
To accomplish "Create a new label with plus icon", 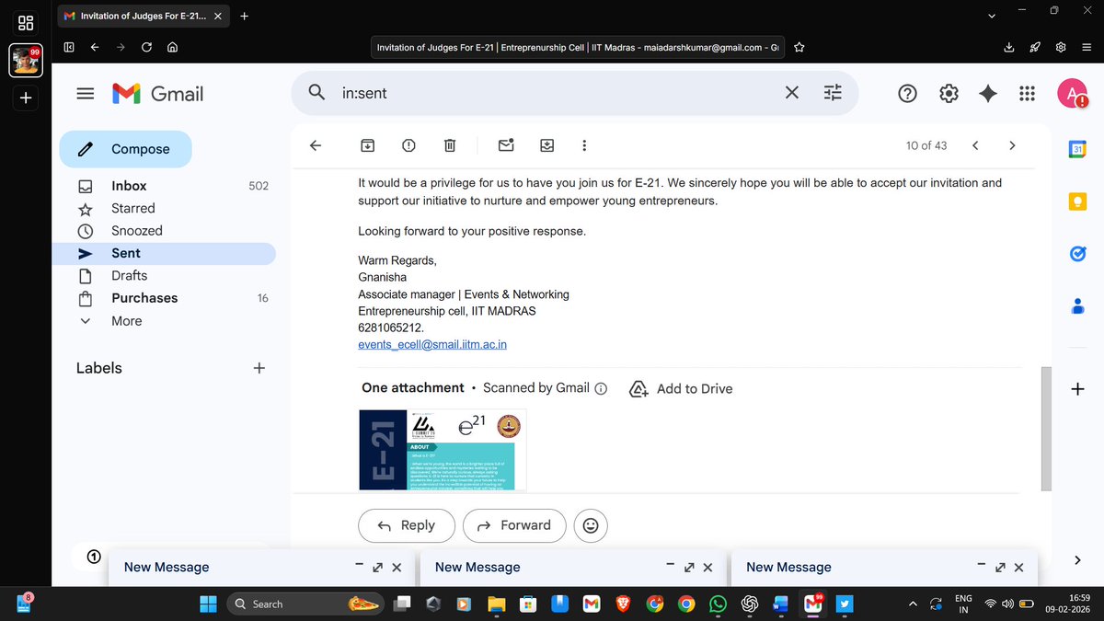I will pyautogui.click(x=259, y=368).
